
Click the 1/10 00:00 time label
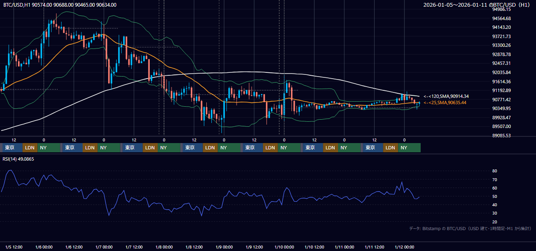click(x=284, y=247)
